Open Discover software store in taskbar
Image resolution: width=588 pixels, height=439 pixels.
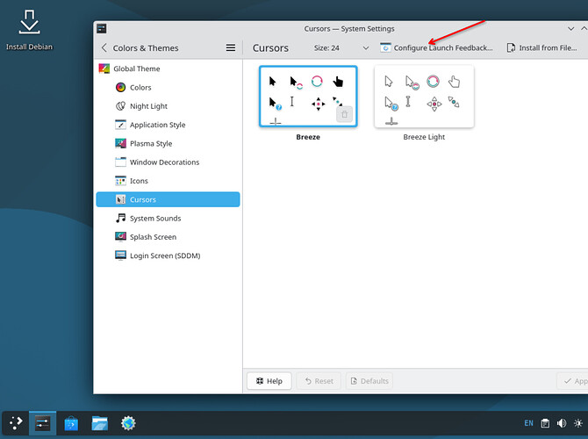point(71,423)
